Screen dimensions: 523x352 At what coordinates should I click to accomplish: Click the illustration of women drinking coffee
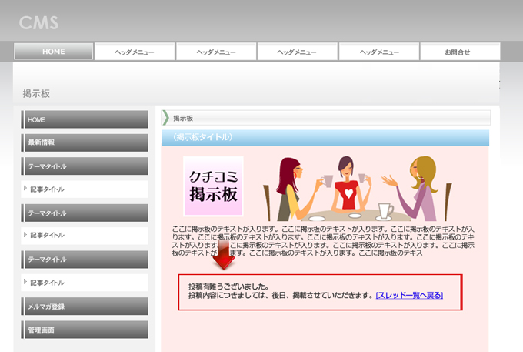pos(355,187)
